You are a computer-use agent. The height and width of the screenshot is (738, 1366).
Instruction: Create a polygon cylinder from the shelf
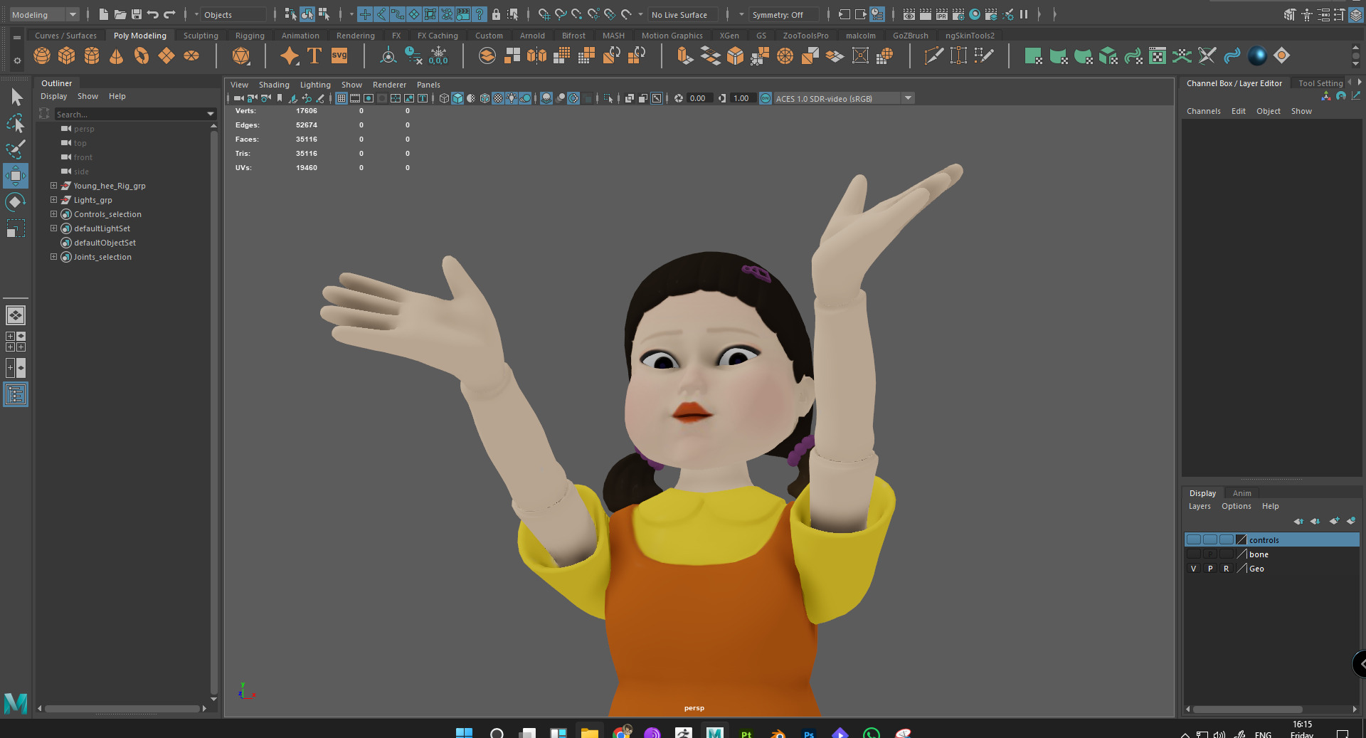pos(92,56)
